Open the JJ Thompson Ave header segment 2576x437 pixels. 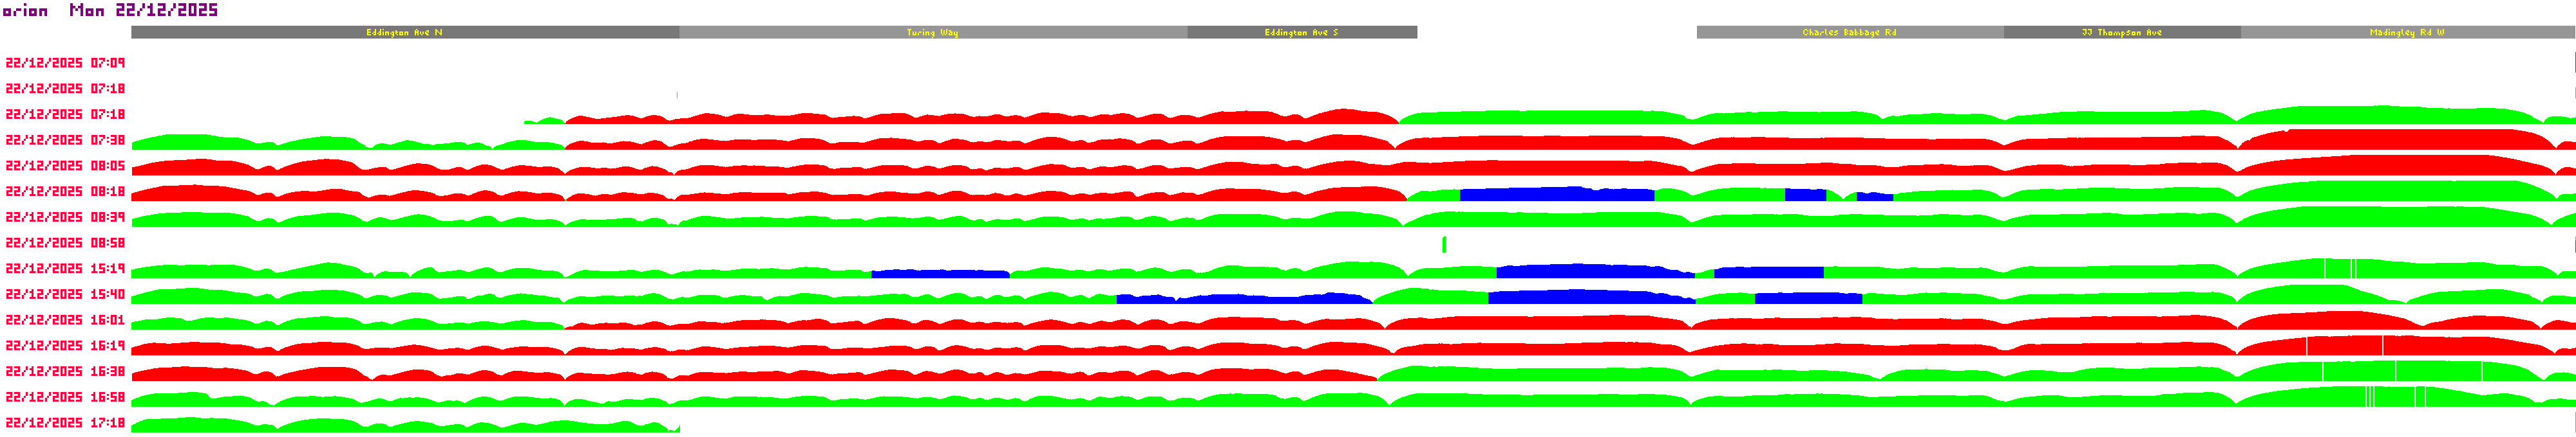click(2121, 33)
